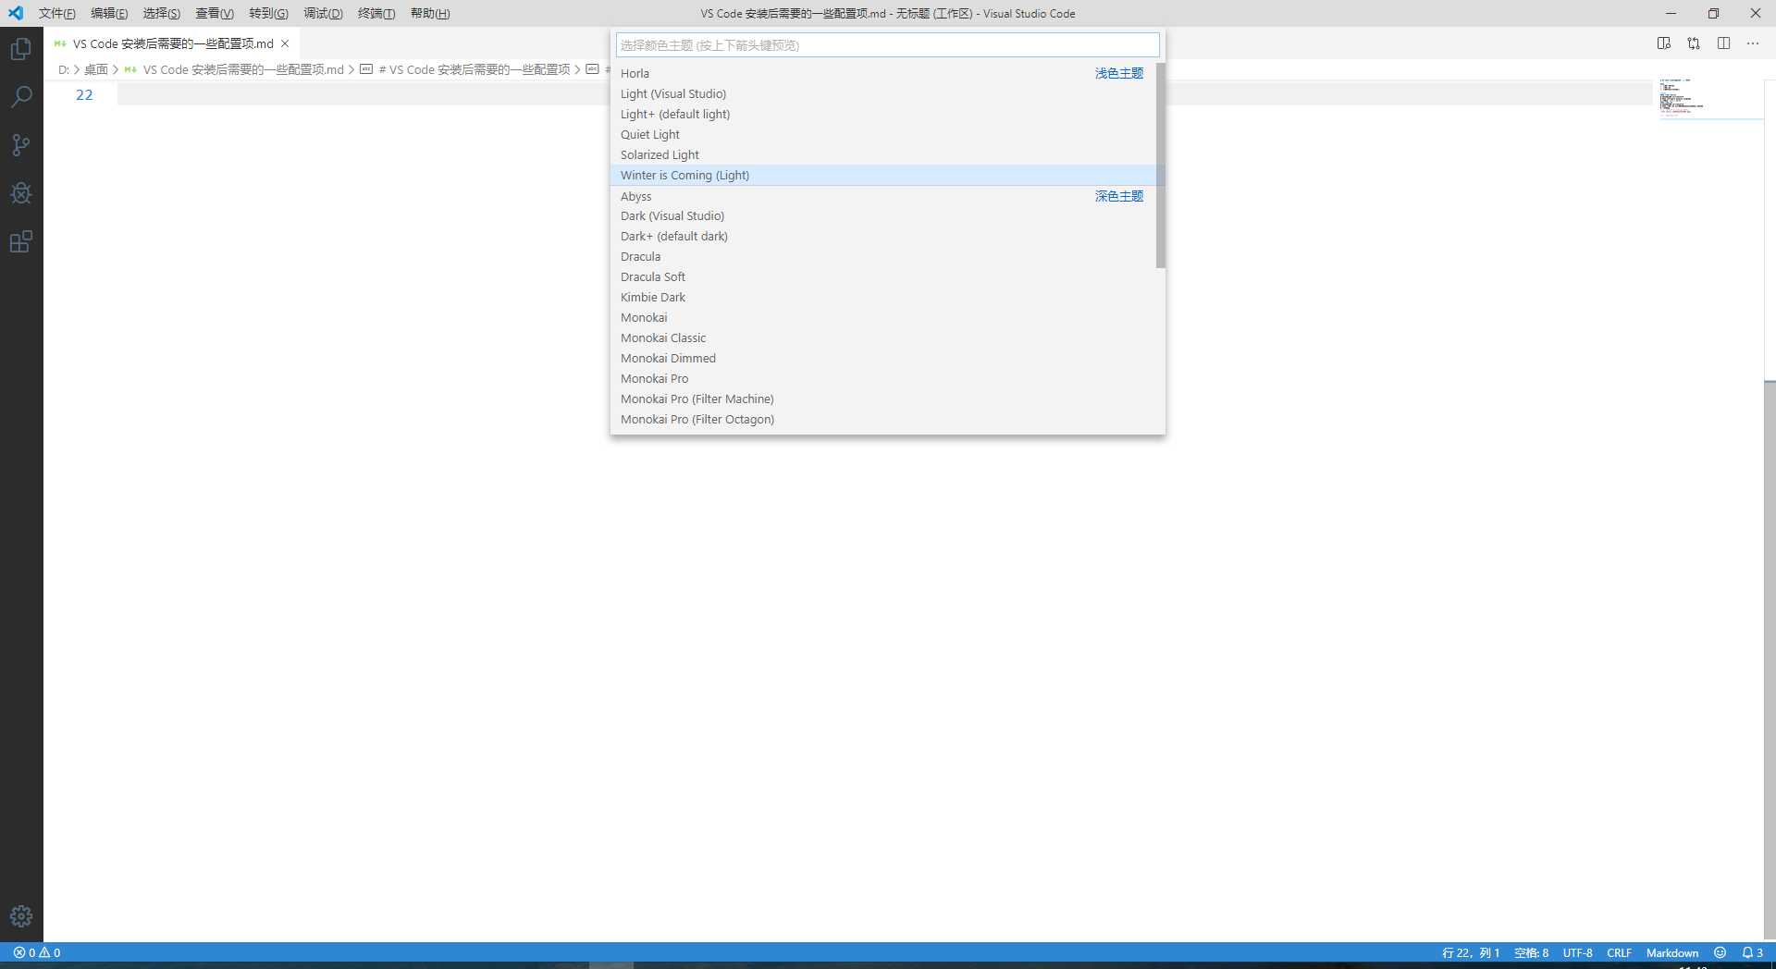Select the Horla theme
The image size is (1776, 969).
pos(883,73)
